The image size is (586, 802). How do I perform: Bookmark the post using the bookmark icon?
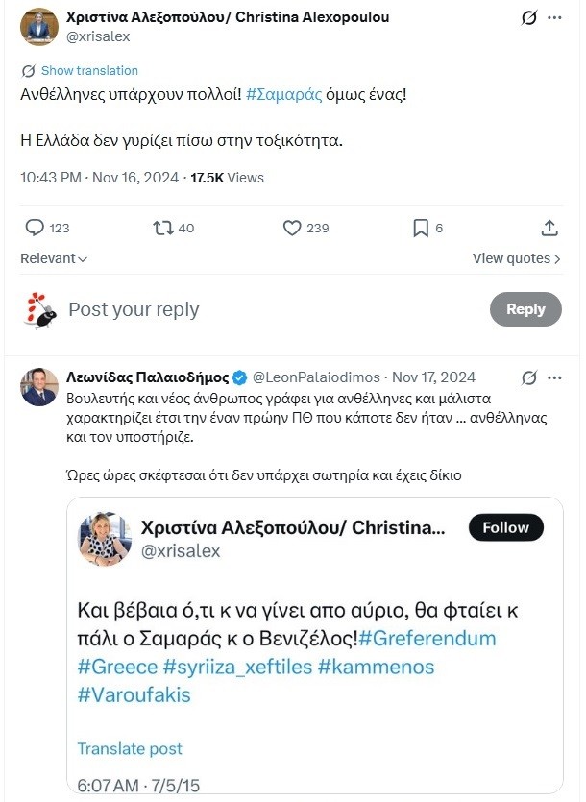pos(420,228)
